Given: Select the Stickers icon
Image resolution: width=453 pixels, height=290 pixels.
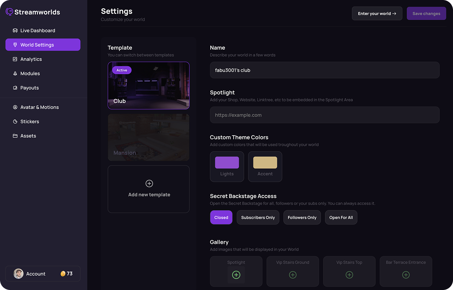Looking at the screenshot, I should pyautogui.click(x=15, y=121).
